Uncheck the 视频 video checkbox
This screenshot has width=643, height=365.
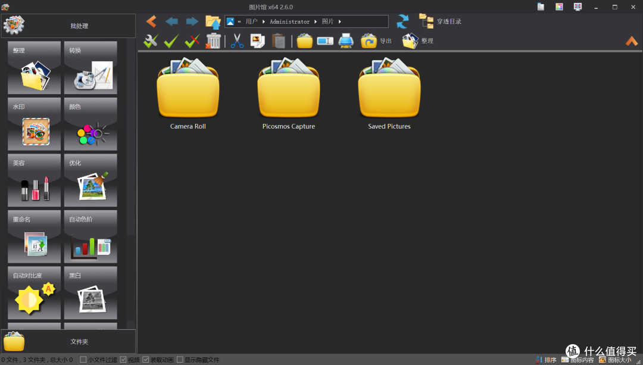(123, 360)
